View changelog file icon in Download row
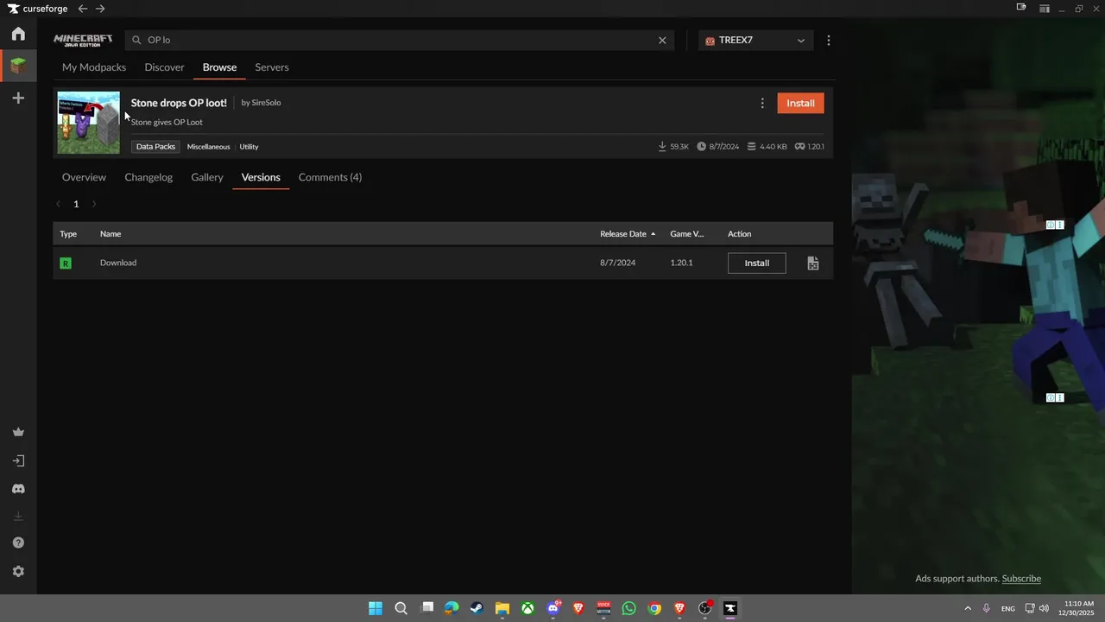 [x=813, y=263]
